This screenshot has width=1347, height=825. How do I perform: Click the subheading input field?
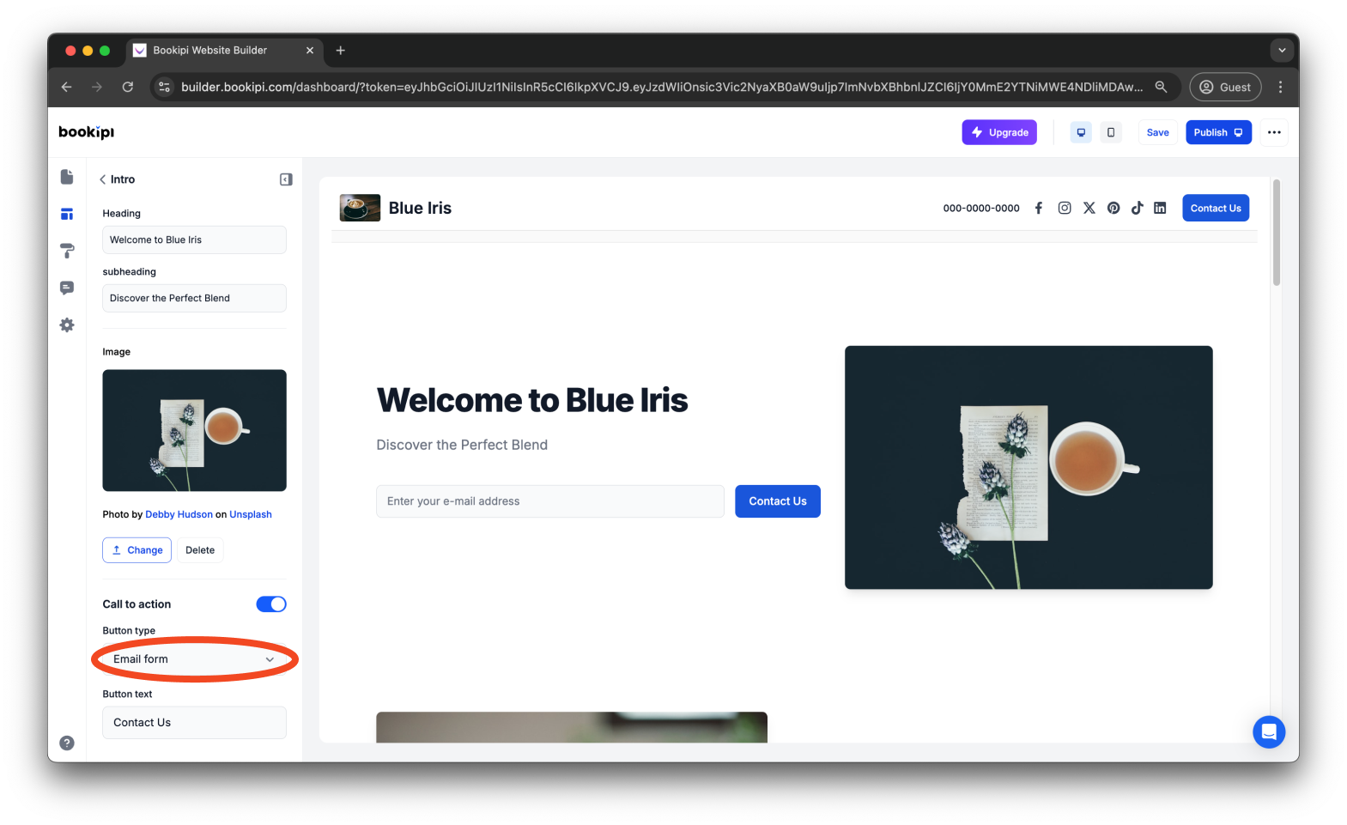point(194,298)
